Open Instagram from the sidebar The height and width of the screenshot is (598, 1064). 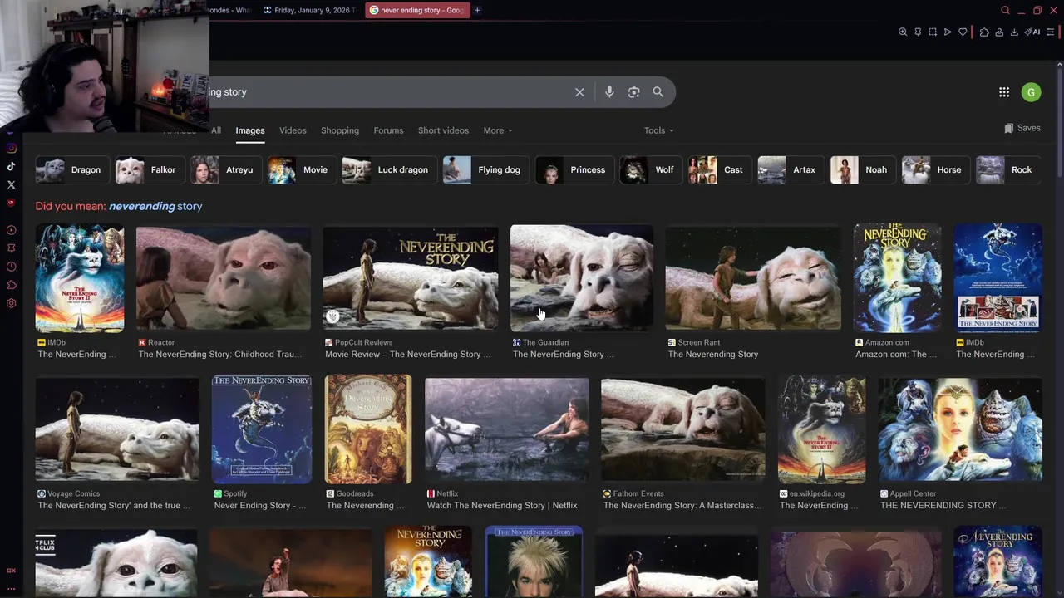pyautogui.click(x=11, y=148)
